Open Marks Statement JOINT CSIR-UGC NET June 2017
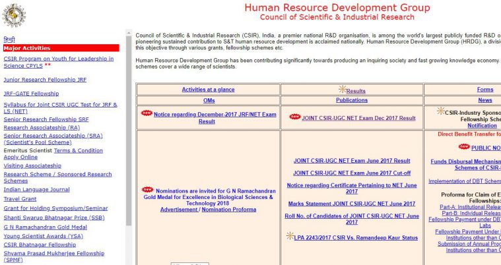 (352, 204)
